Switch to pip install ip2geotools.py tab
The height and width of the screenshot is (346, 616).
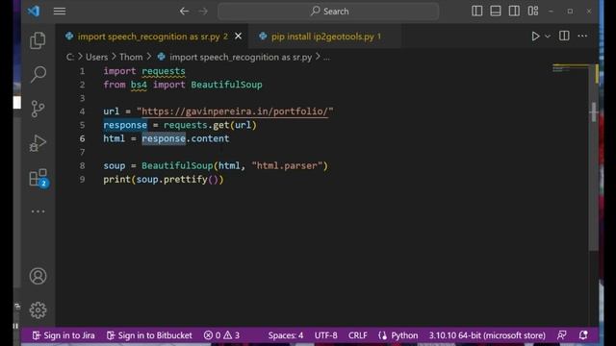pyautogui.click(x=325, y=37)
